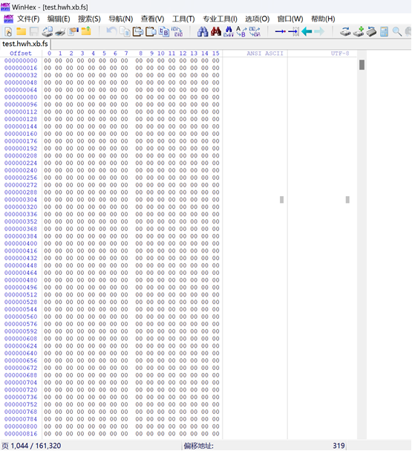This screenshot has width=412, height=451.
Task: Click the New file toolbar icon
Action: pyautogui.click(x=8, y=31)
